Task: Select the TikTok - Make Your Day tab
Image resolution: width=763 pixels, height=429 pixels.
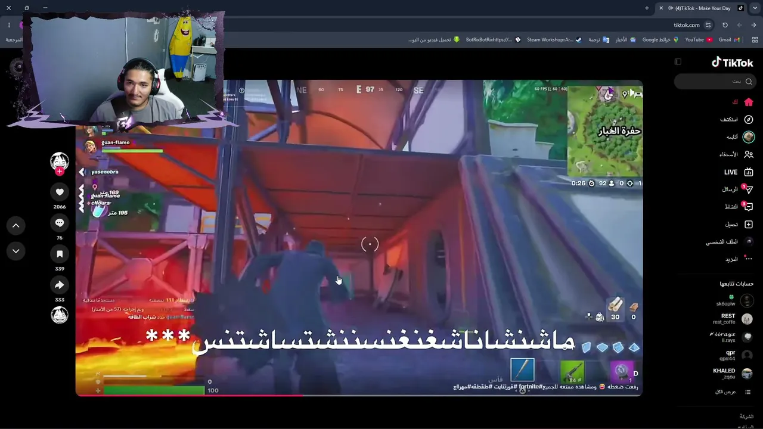Action: tap(700, 8)
